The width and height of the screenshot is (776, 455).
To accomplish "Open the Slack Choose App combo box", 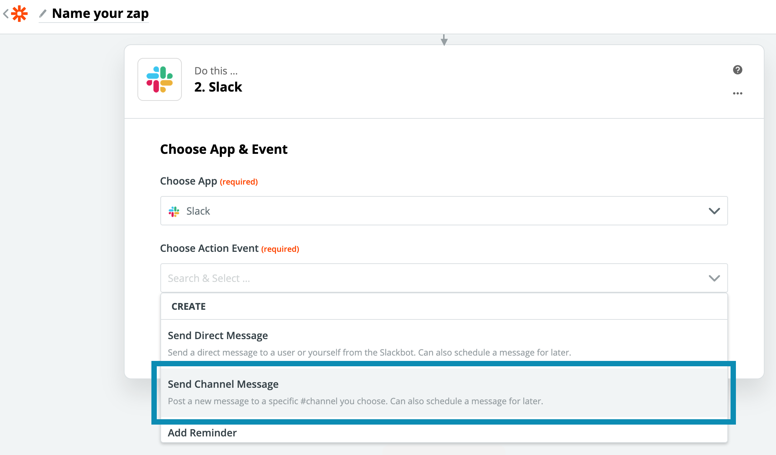I will (x=430, y=211).
